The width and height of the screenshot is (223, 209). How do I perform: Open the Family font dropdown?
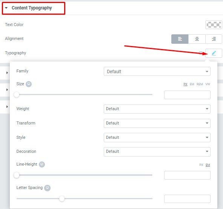(x=157, y=71)
